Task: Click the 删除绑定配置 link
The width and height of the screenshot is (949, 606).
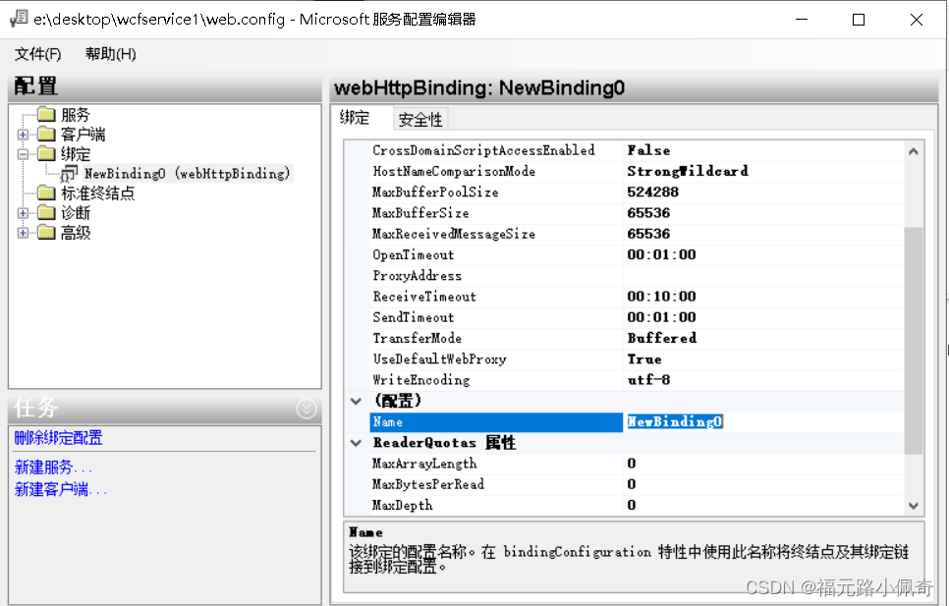Action: click(x=58, y=438)
